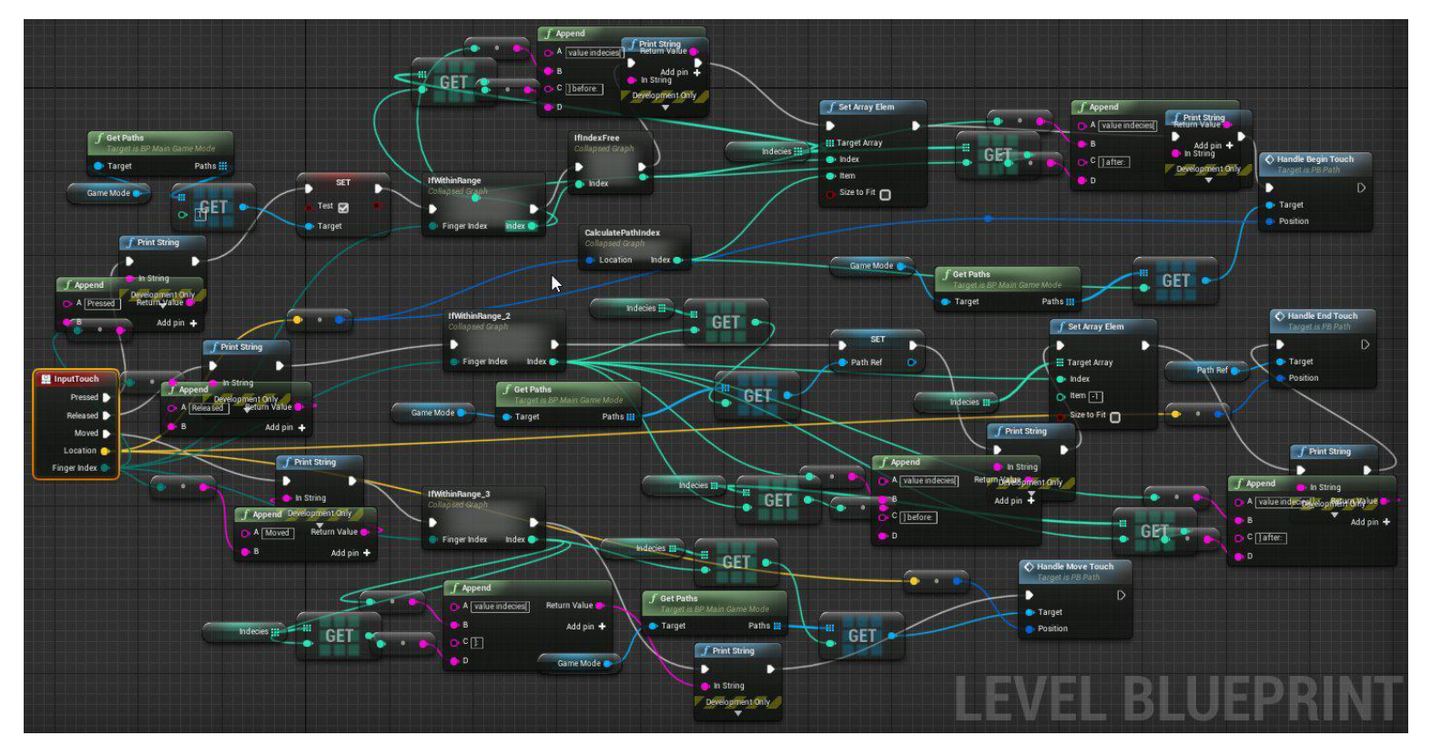Click Index output pin on CalculatePathIndex
Screen dimensions: 1431x756
[676, 261]
